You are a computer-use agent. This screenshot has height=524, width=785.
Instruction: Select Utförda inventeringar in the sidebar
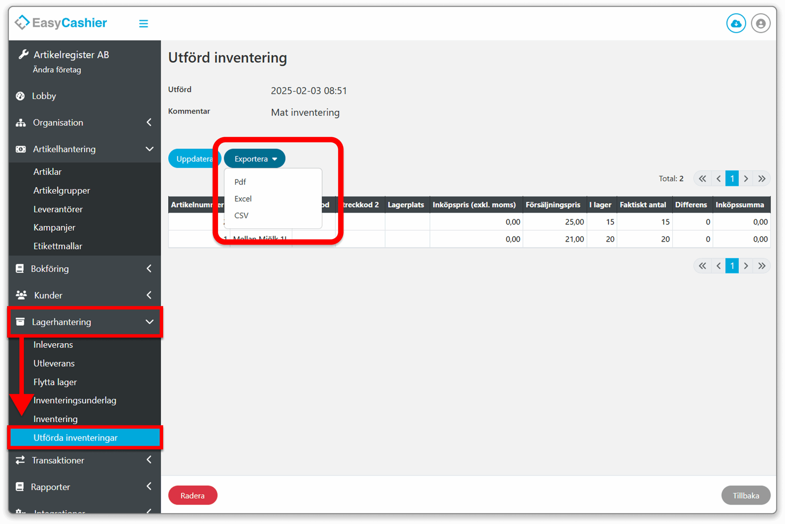[x=85, y=437]
